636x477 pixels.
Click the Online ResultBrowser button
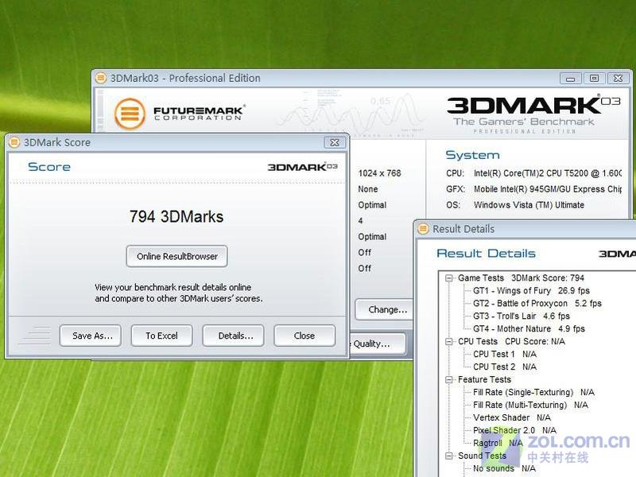(176, 256)
